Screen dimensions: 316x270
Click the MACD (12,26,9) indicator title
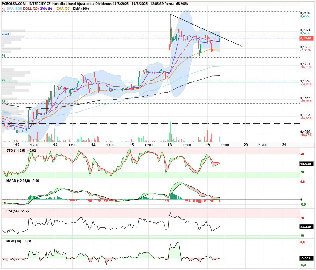click(x=18, y=181)
